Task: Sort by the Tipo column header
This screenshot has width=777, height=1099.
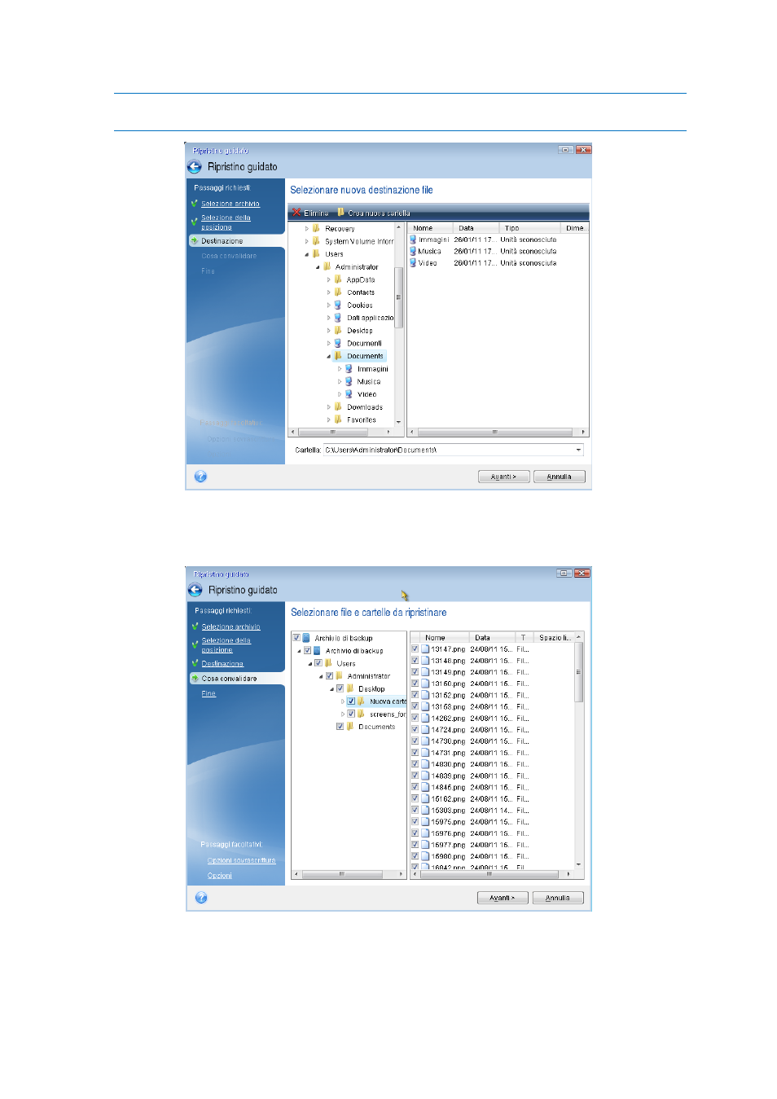Action: (x=529, y=228)
